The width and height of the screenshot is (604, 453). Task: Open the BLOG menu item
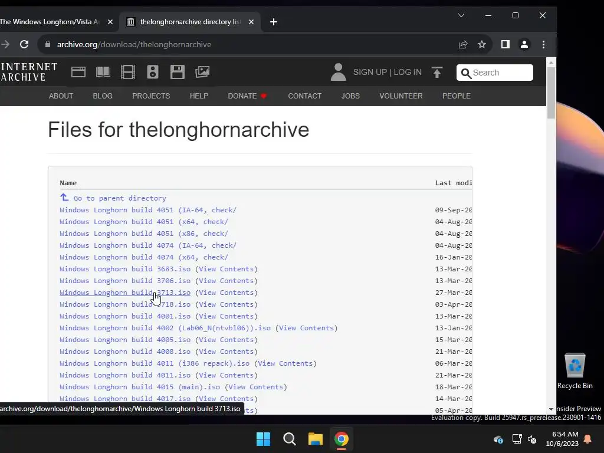click(103, 96)
